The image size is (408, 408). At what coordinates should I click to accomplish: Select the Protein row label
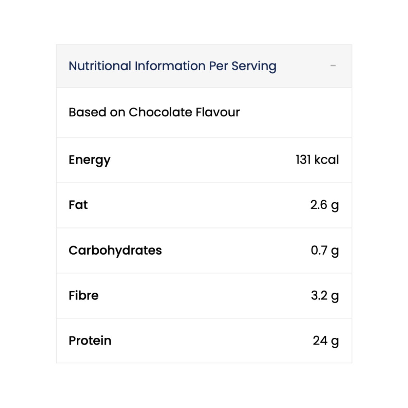[90, 340]
